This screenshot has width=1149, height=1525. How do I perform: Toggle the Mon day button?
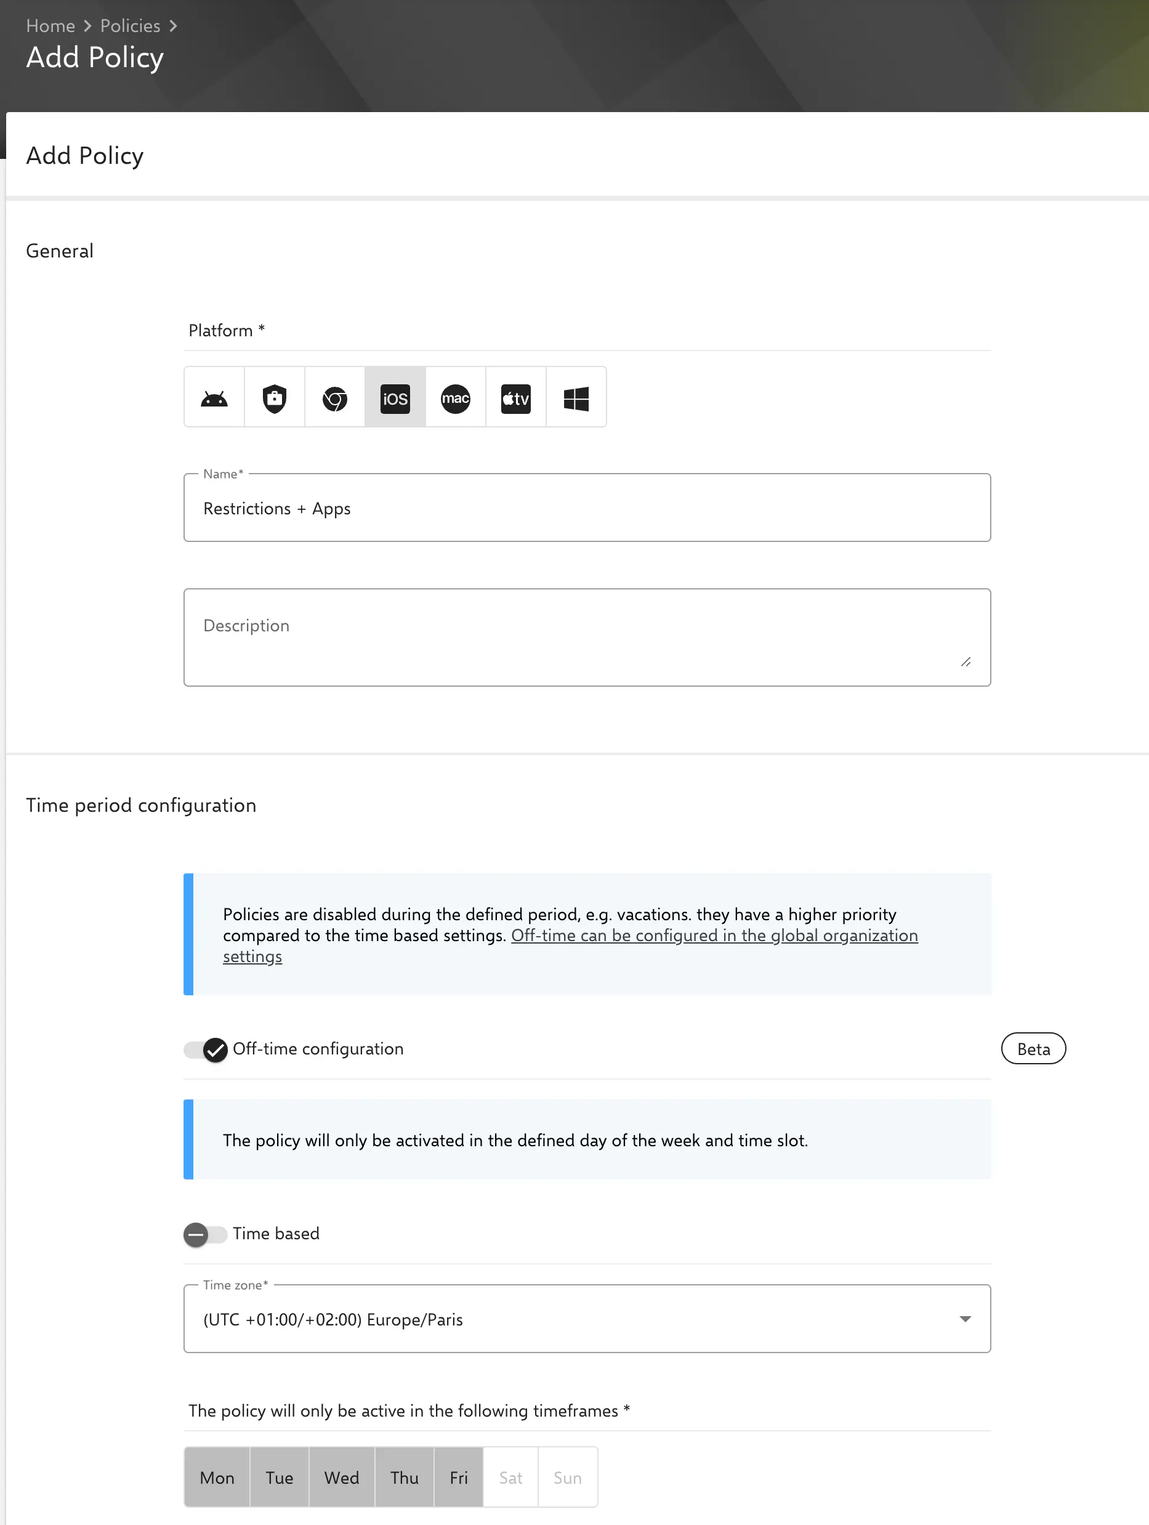coord(217,1478)
